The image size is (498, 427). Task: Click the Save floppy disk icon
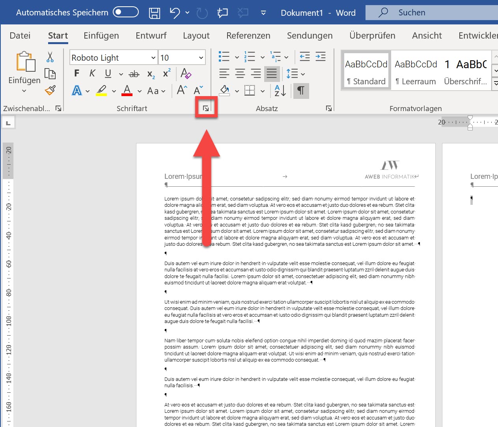pos(155,13)
